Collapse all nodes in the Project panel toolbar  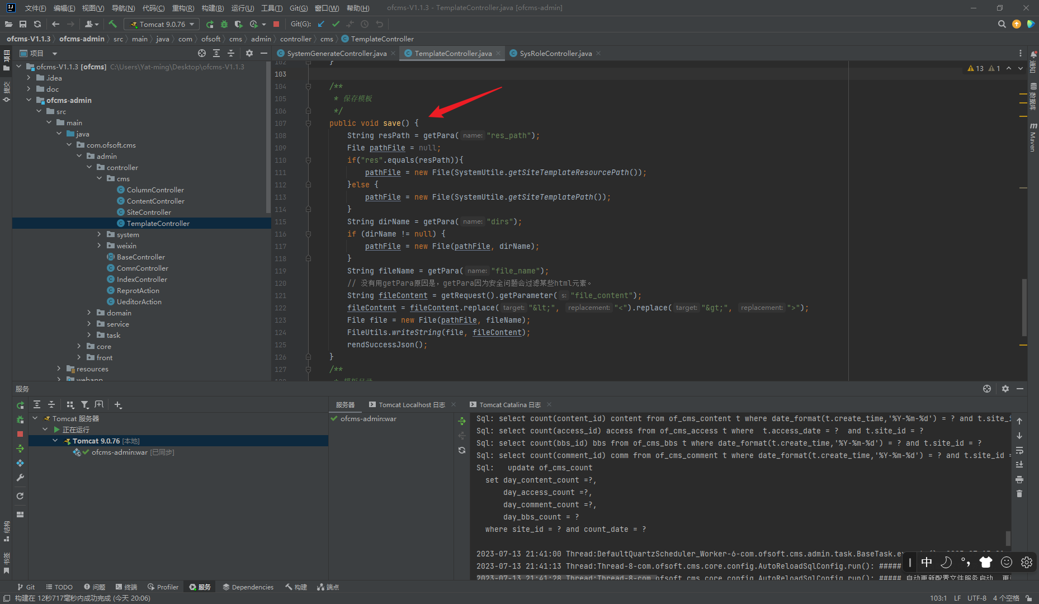[x=231, y=53]
